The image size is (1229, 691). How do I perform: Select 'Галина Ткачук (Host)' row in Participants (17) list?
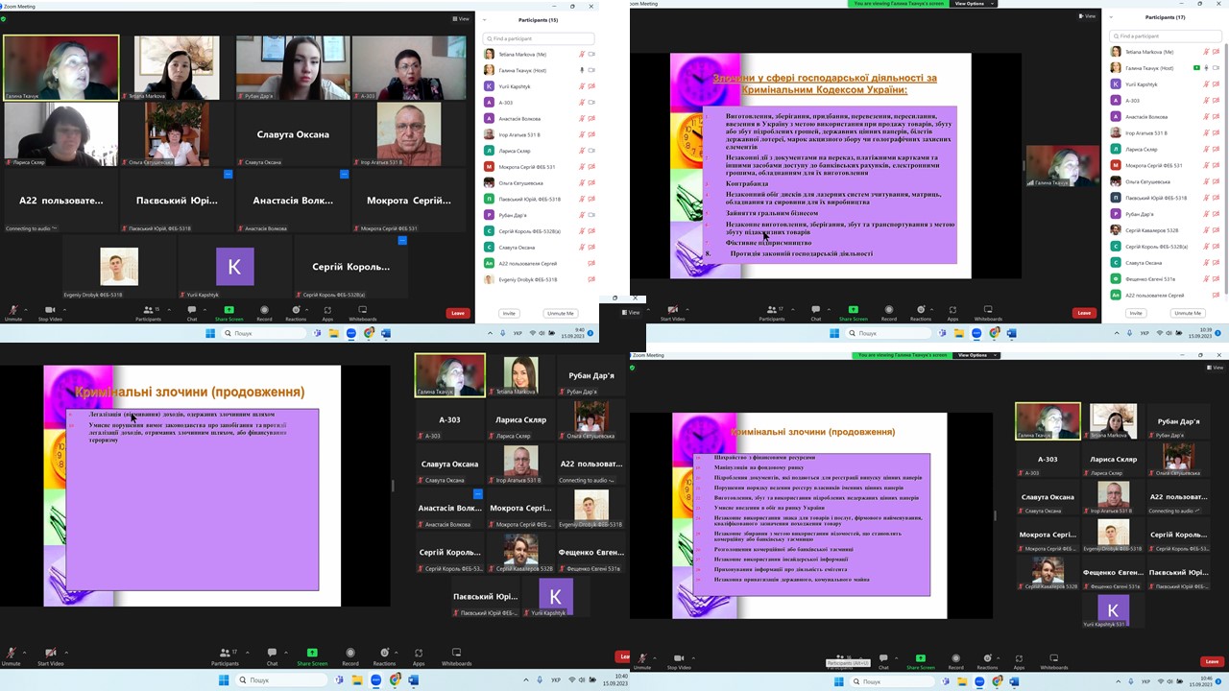click(x=1166, y=68)
